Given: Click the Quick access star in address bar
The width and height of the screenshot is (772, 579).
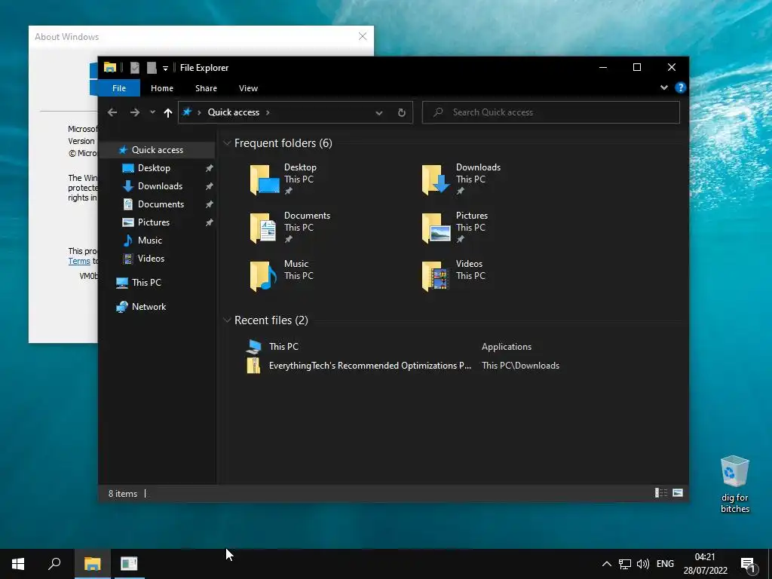Looking at the screenshot, I should (x=187, y=112).
